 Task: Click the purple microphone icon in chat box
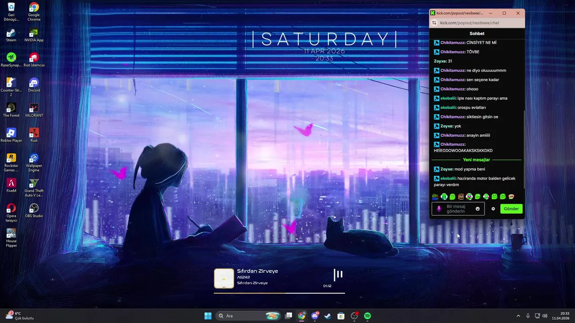coord(439,209)
